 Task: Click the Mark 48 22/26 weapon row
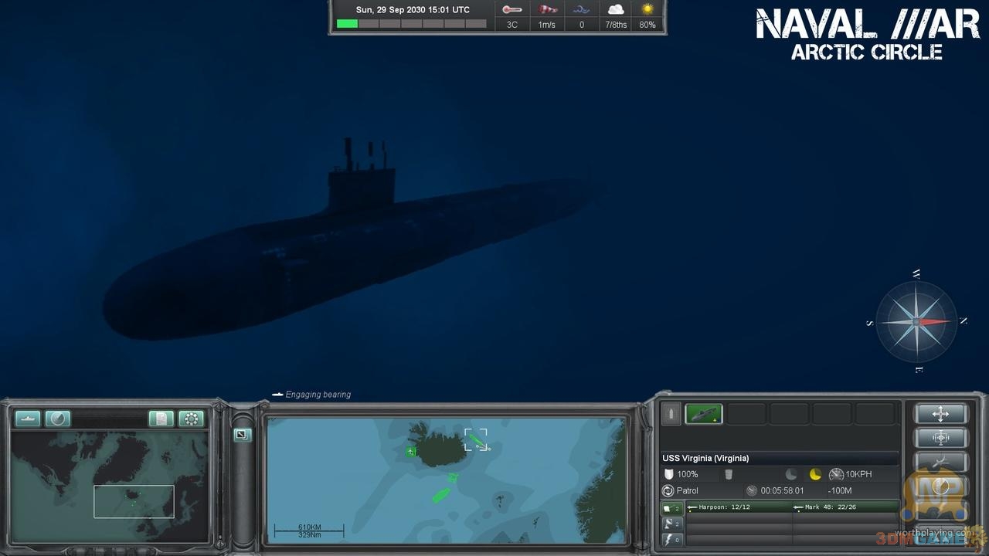(845, 507)
